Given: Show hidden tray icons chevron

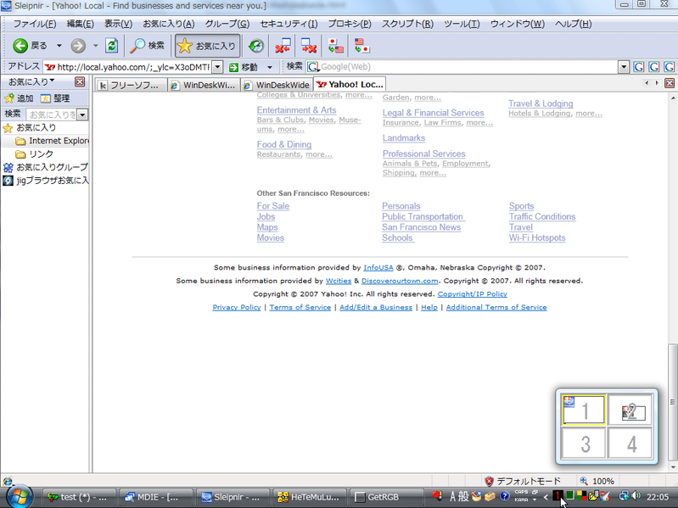Looking at the screenshot, I should point(546,497).
